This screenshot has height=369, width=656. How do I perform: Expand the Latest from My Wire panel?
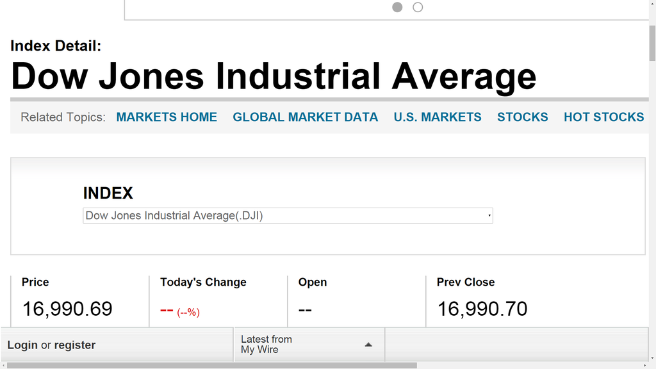(x=309, y=344)
